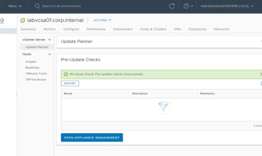Image resolution: width=262 pixels, height=156 pixels.
Task: Open the help question mark icon
Action: coord(186,6)
